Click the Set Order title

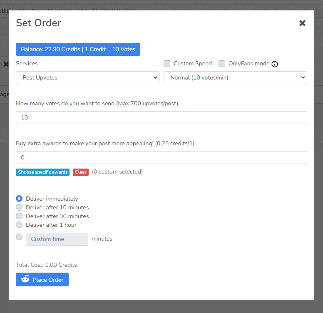(x=39, y=23)
